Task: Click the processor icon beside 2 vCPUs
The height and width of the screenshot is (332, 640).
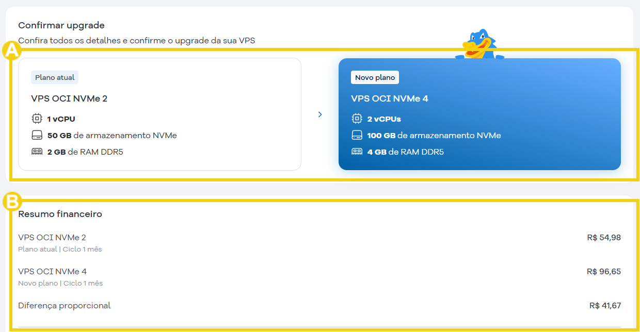Action: (x=356, y=119)
